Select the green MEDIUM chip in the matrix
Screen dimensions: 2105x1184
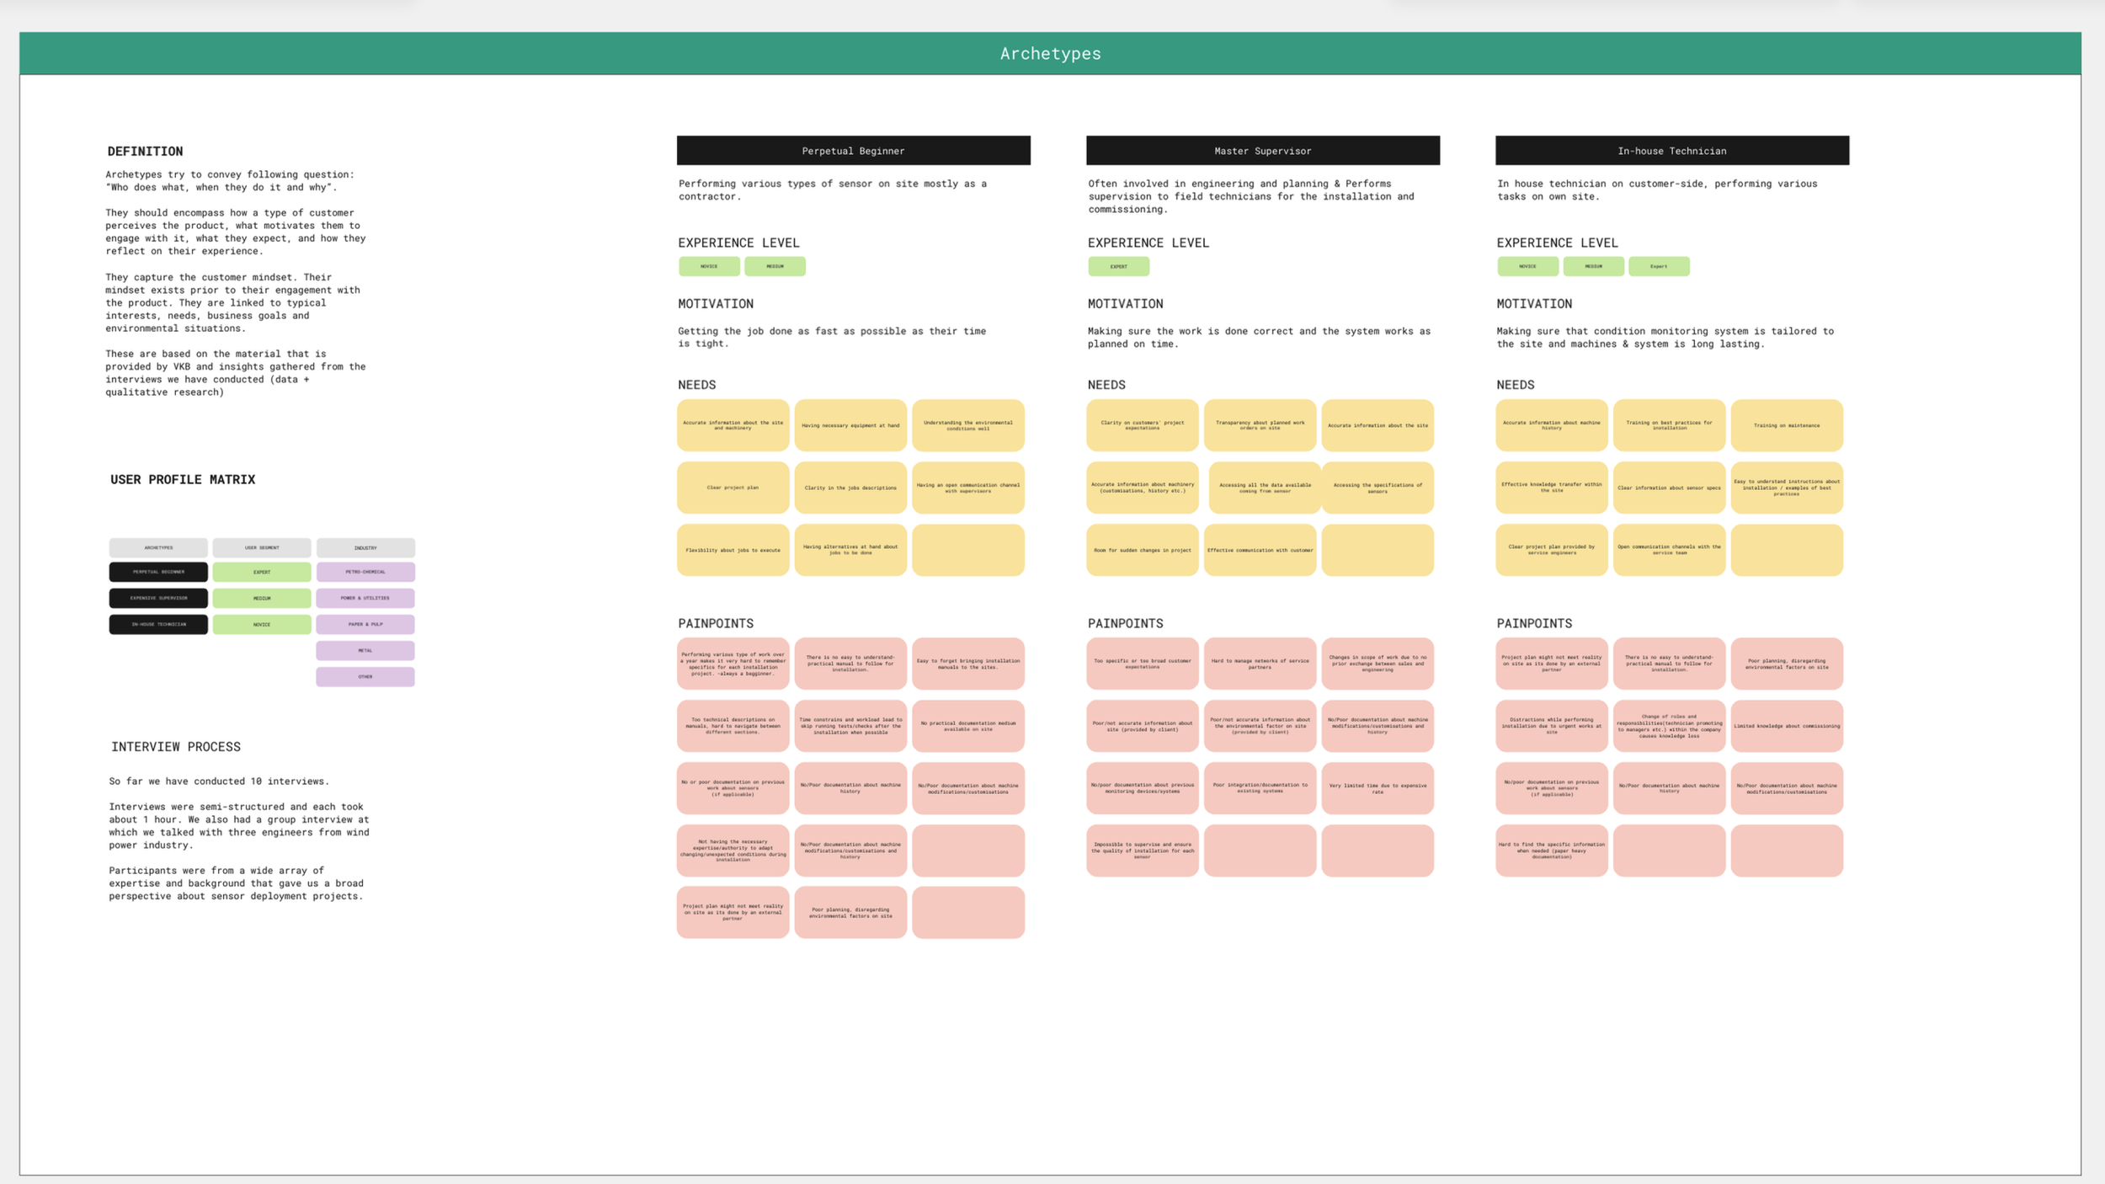(262, 598)
